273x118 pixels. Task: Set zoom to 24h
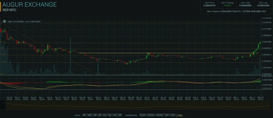[90, 115]
